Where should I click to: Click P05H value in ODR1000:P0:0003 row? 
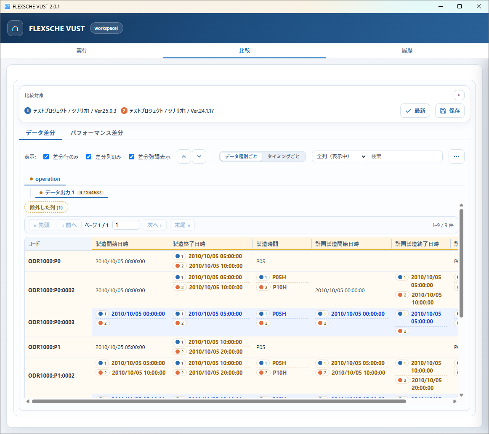[279, 314]
